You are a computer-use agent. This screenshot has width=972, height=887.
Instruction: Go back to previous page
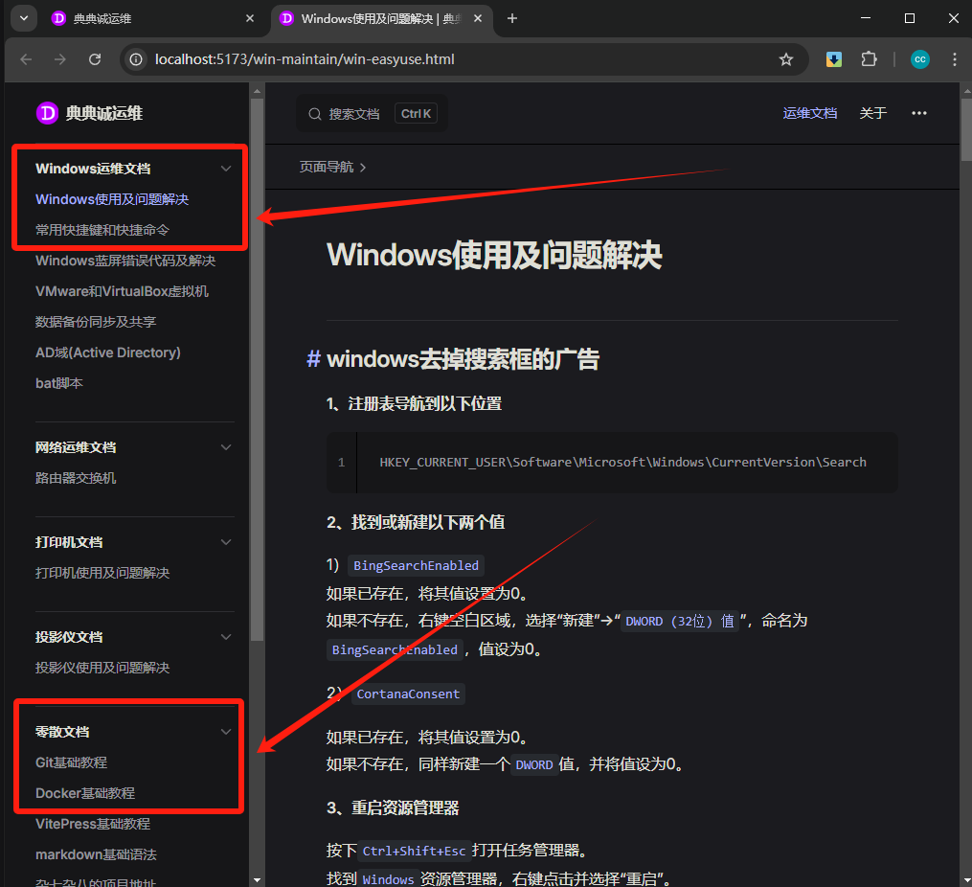coord(26,59)
